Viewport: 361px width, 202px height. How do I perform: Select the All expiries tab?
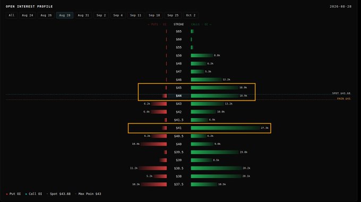[12, 15]
